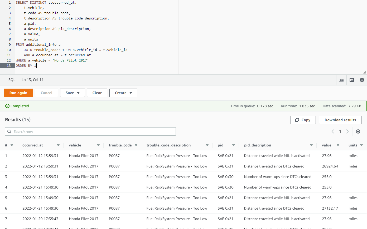
Task: Open editor preferences gear icon
Action: (x=362, y=80)
